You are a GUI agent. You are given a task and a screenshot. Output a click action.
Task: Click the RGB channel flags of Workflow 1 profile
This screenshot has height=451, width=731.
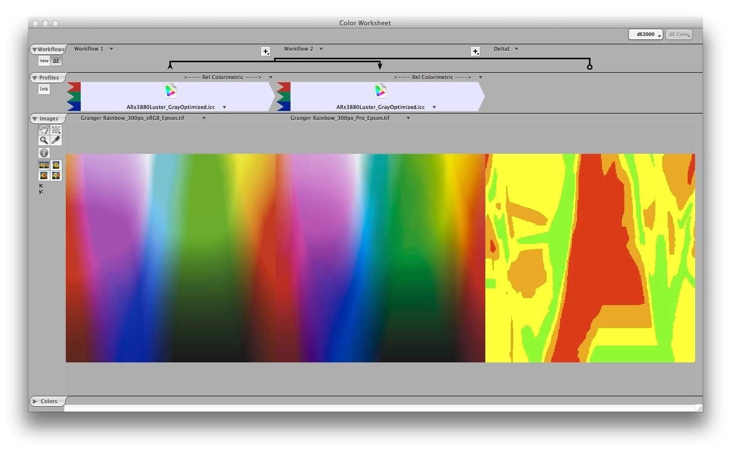pyautogui.click(x=74, y=97)
